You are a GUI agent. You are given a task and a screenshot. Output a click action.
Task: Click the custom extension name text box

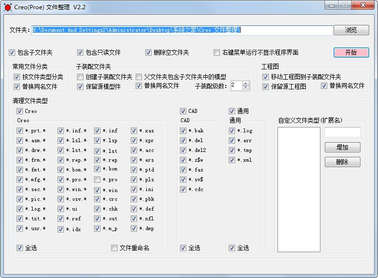(x=342, y=132)
